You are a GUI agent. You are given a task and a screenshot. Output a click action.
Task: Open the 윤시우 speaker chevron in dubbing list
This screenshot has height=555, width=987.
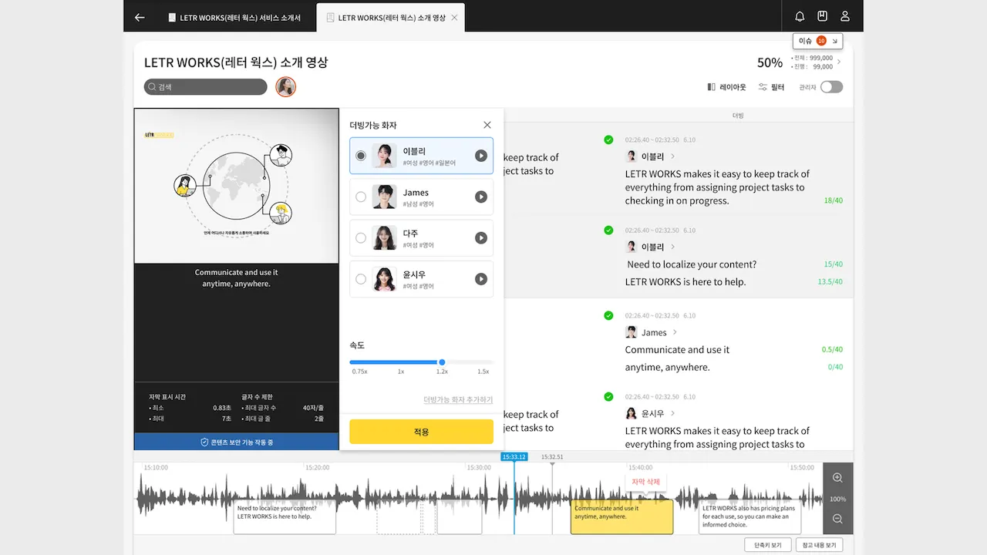[x=673, y=413]
